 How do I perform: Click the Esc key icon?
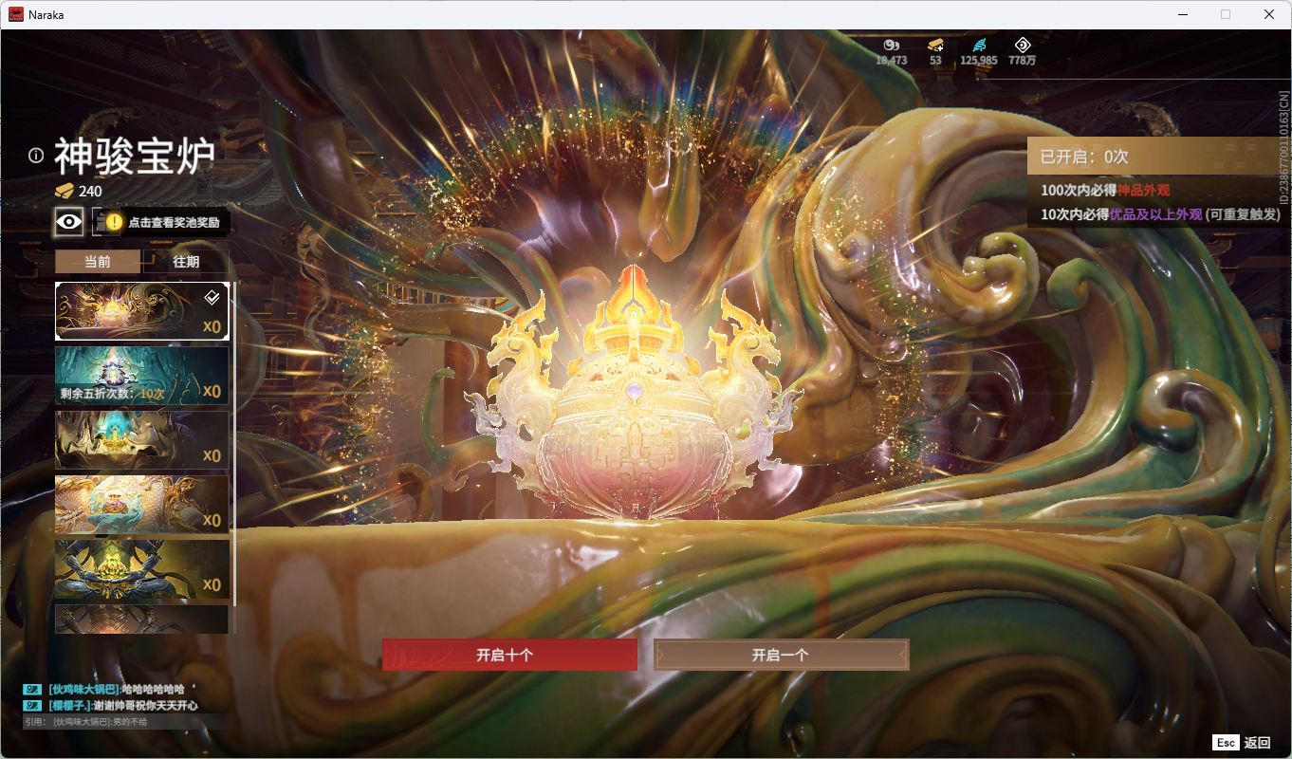(1226, 743)
